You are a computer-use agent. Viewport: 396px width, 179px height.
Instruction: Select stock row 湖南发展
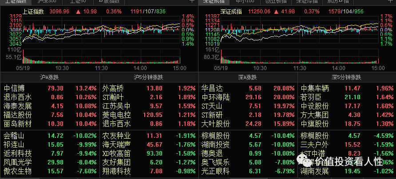tap(347, 171)
